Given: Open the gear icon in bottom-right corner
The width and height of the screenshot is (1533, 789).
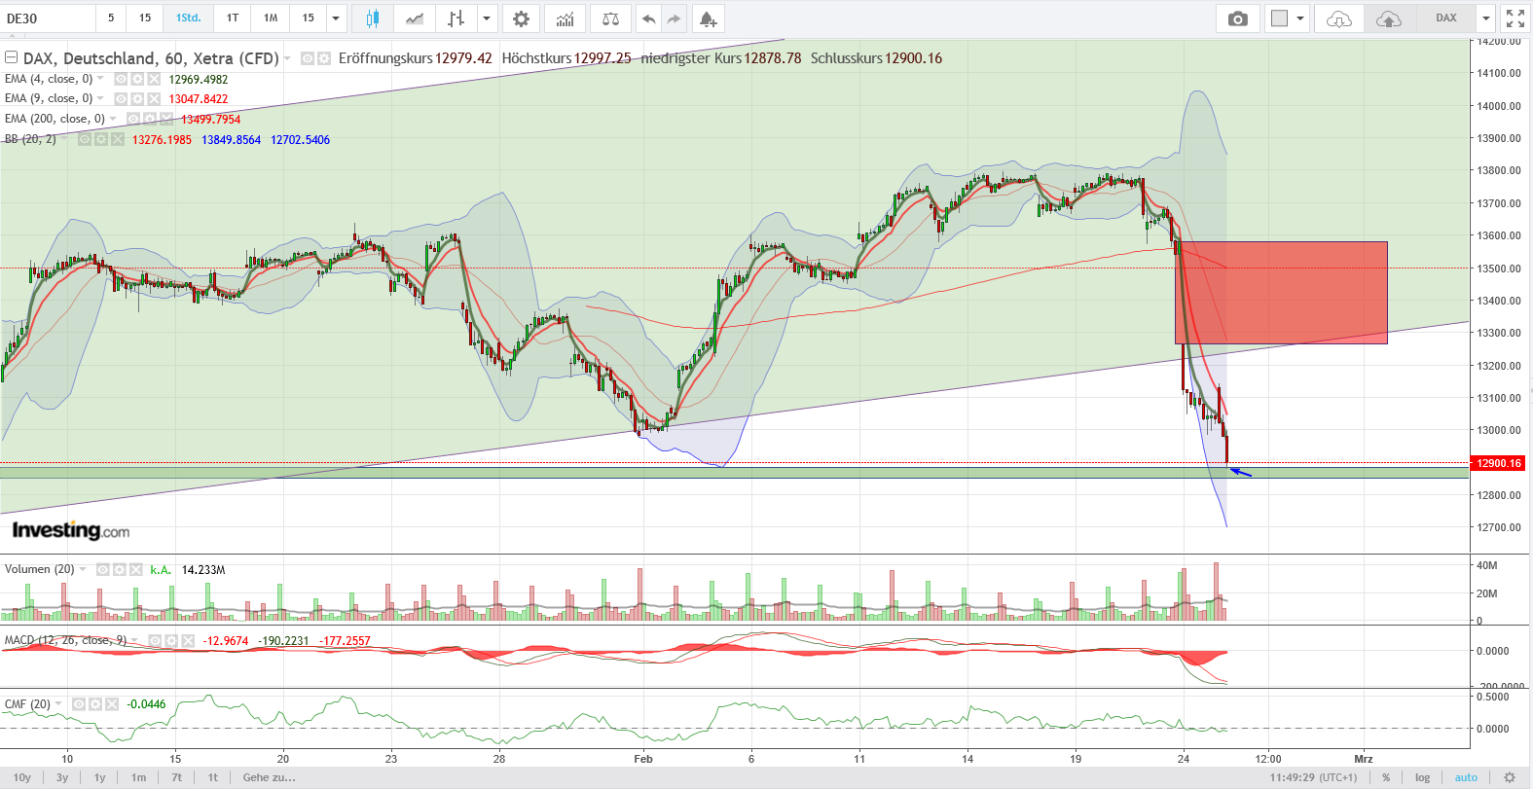Looking at the screenshot, I should pyautogui.click(x=1509, y=777).
